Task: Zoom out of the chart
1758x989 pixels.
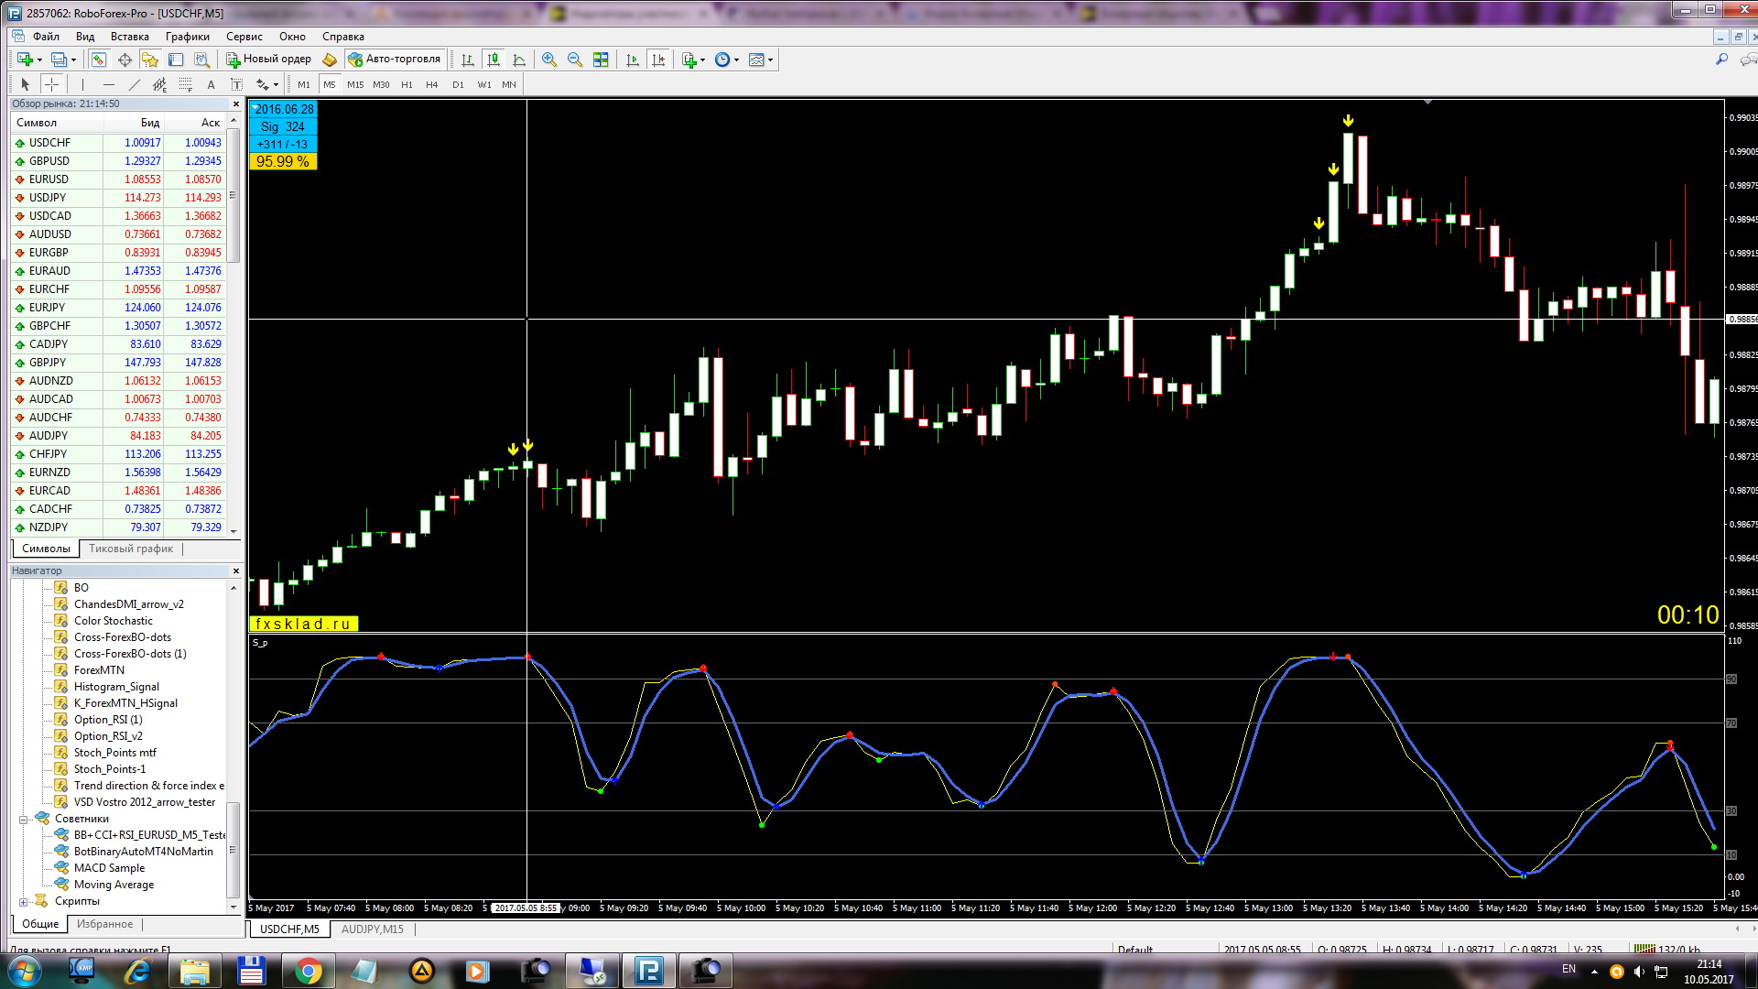Action: [575, 60]
